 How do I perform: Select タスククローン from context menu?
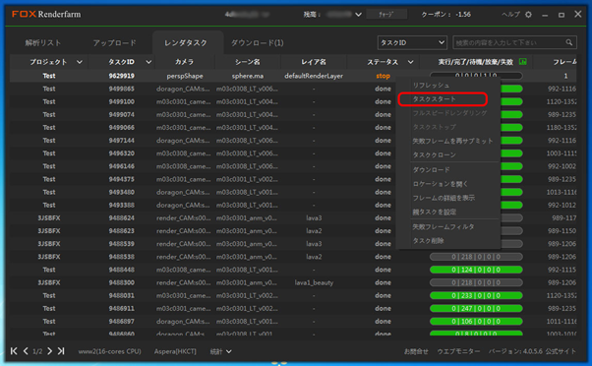coord(435,154)
